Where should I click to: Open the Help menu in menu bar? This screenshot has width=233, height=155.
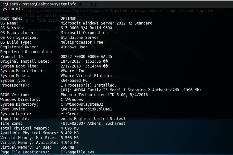[x=92, y=4]
